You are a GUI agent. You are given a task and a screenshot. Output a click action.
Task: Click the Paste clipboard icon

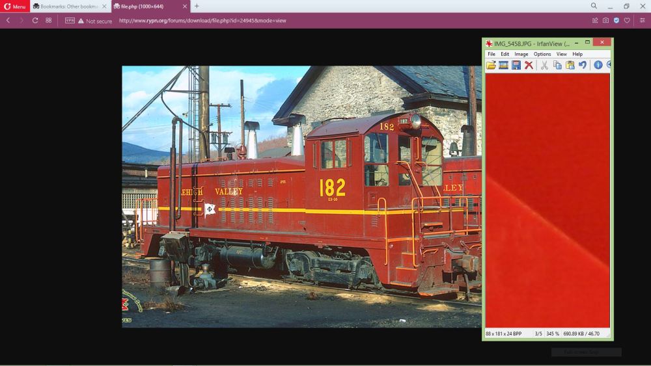[x=570, y=65]
